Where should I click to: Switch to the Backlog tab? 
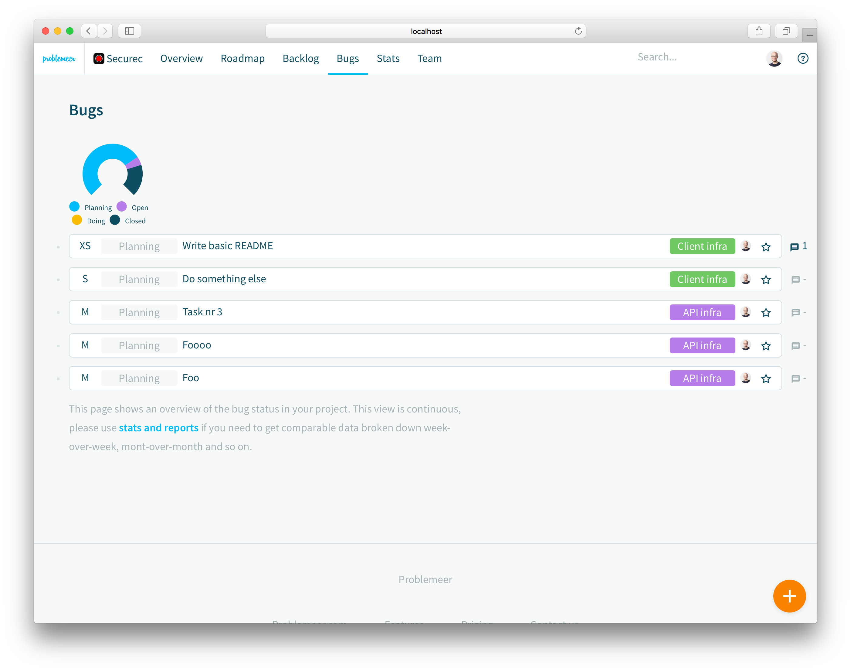tap(300, 58)
